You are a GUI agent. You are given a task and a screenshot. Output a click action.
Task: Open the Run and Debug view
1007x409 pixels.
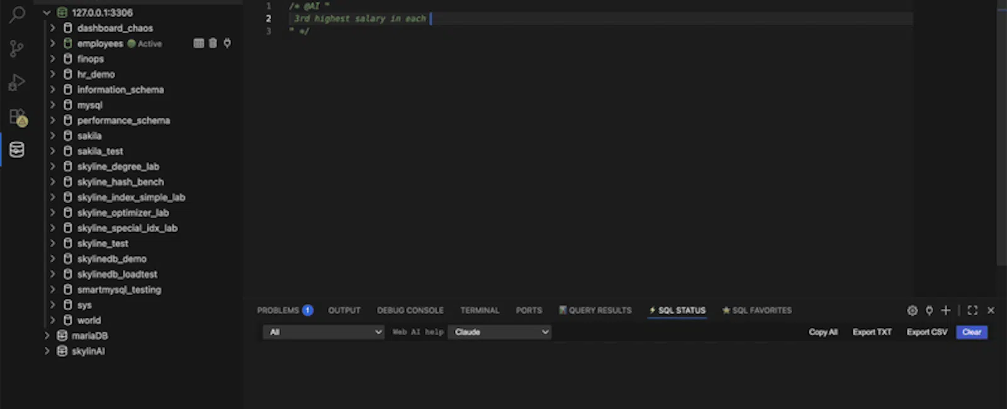[x=17, y=82]
